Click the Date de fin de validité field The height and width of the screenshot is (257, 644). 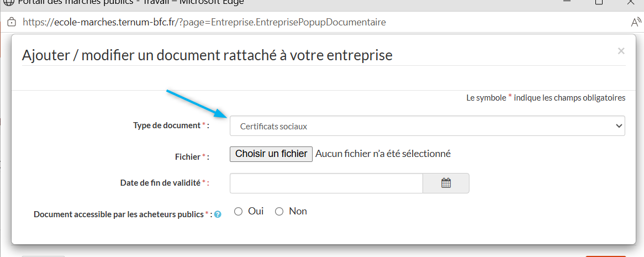[326, 183]
